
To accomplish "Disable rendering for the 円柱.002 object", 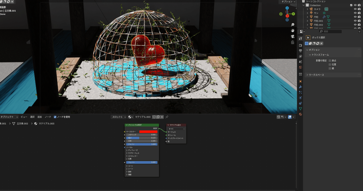I will click(x=359, y=25).
